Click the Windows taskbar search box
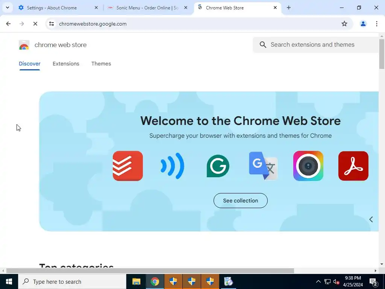Screen dimensions: 385x289 click(x=72, y=281)
